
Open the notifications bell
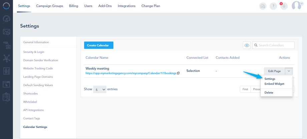tap(284, 6)
